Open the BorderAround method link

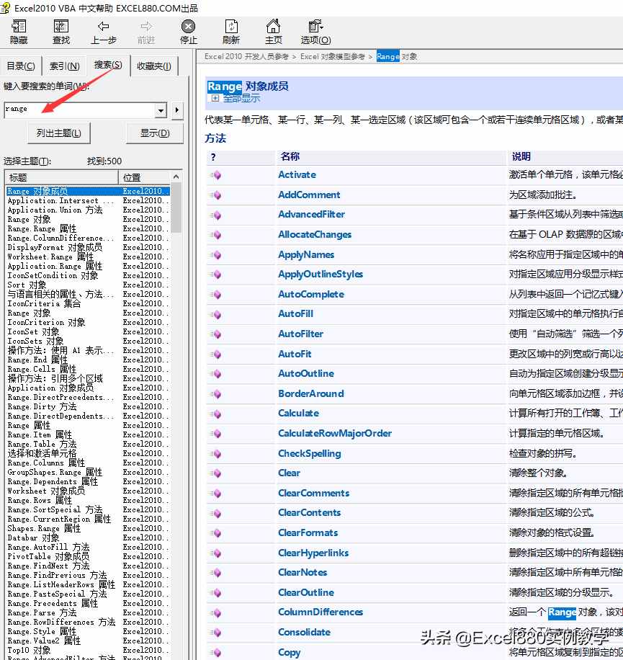(311, 393)
